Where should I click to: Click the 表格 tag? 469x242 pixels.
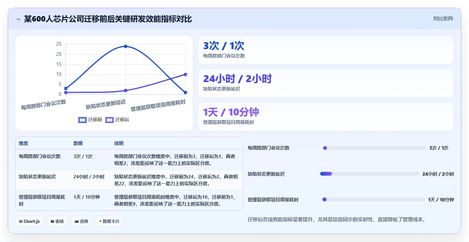pos(57,221)
